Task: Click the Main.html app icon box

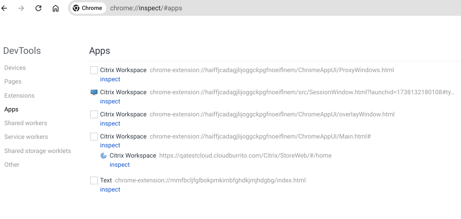Action: (94, 137)
